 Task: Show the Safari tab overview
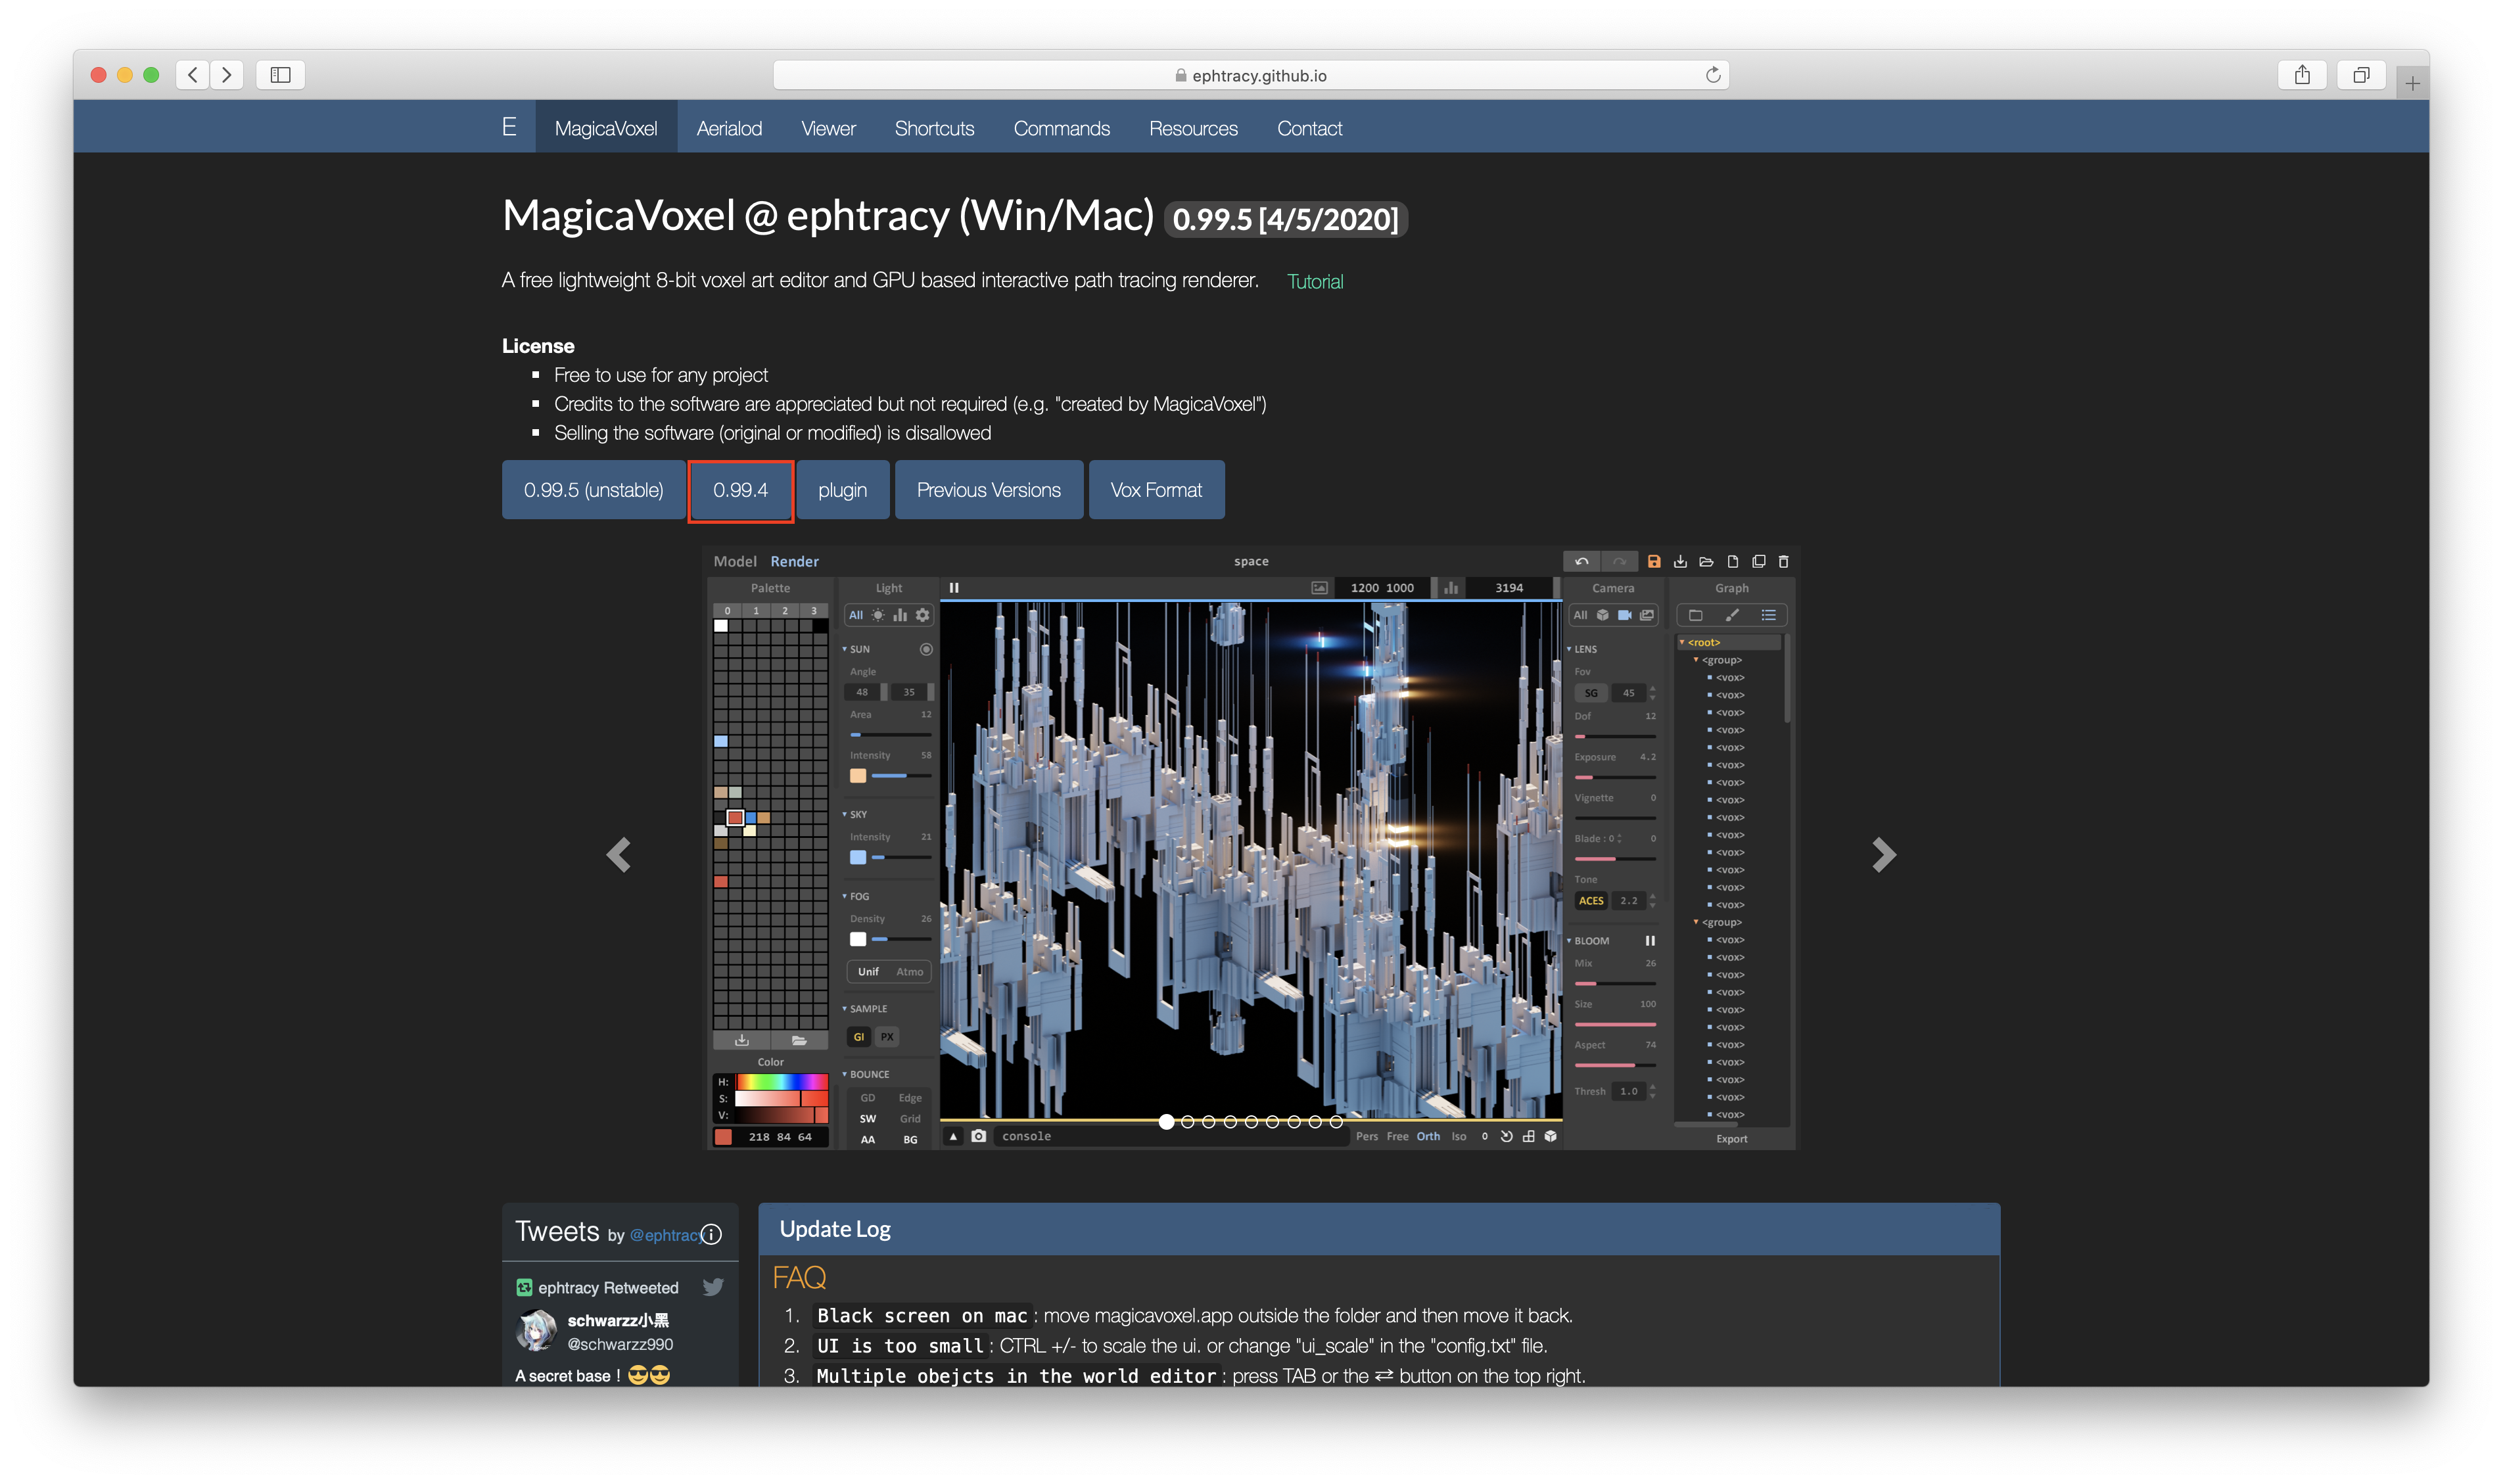point(2360,75)
